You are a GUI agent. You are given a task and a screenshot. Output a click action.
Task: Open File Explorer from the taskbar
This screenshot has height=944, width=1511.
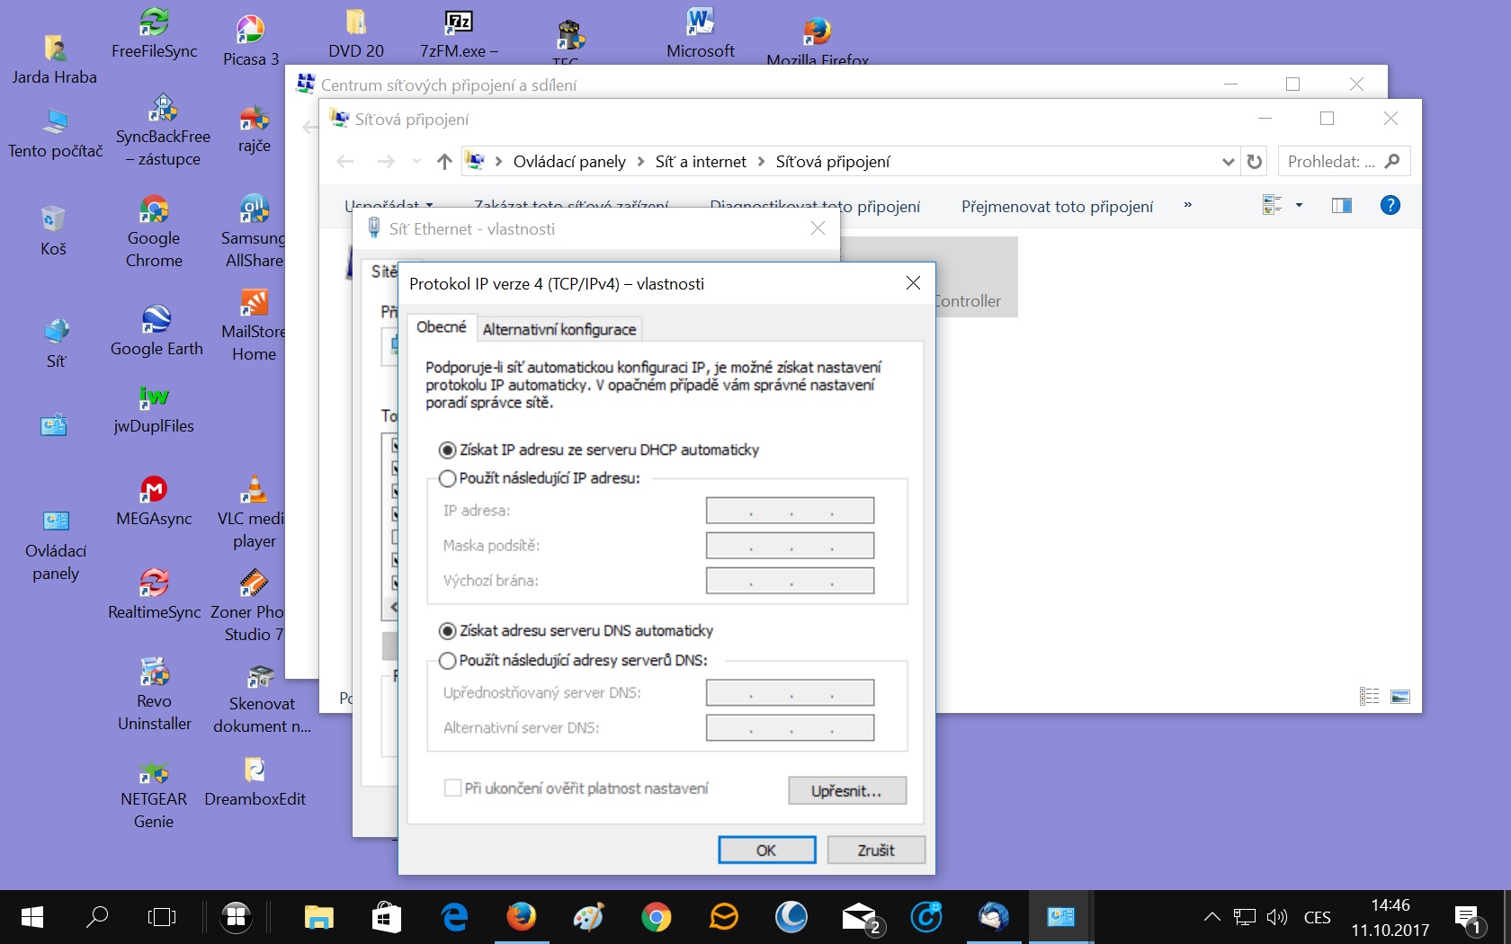click(318, 917)
